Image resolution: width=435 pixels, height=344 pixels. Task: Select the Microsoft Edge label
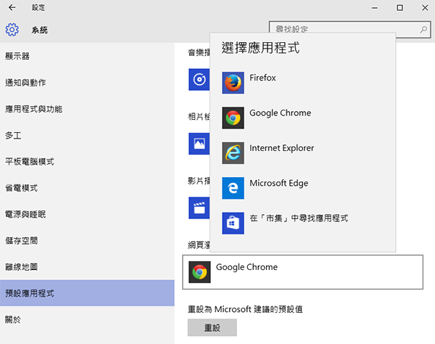[279, 183]
